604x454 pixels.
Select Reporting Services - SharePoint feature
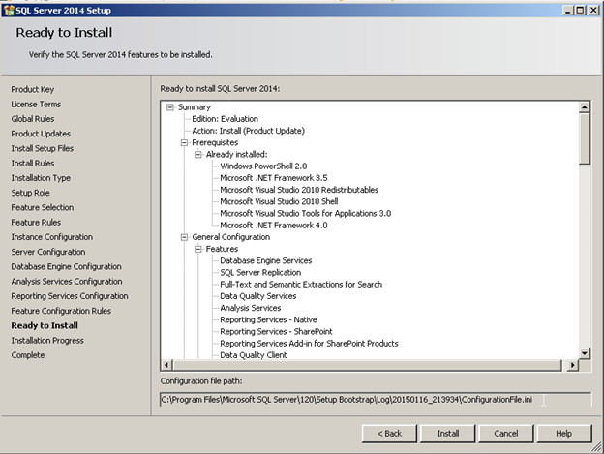276,332
